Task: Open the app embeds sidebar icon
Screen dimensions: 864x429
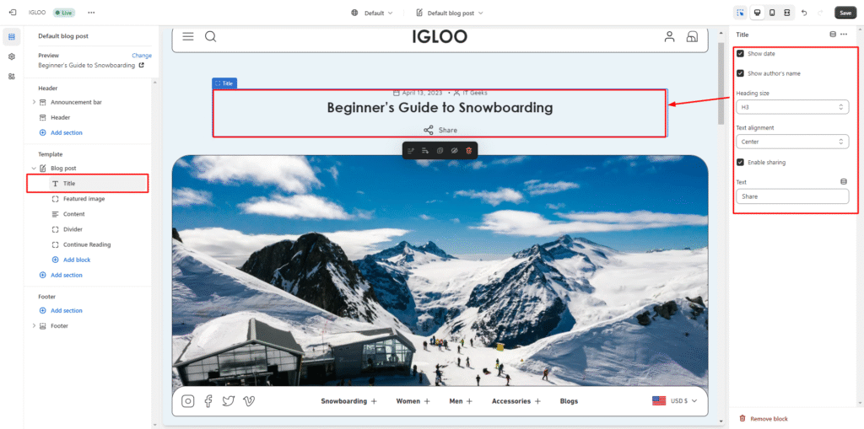Action: 12,76
